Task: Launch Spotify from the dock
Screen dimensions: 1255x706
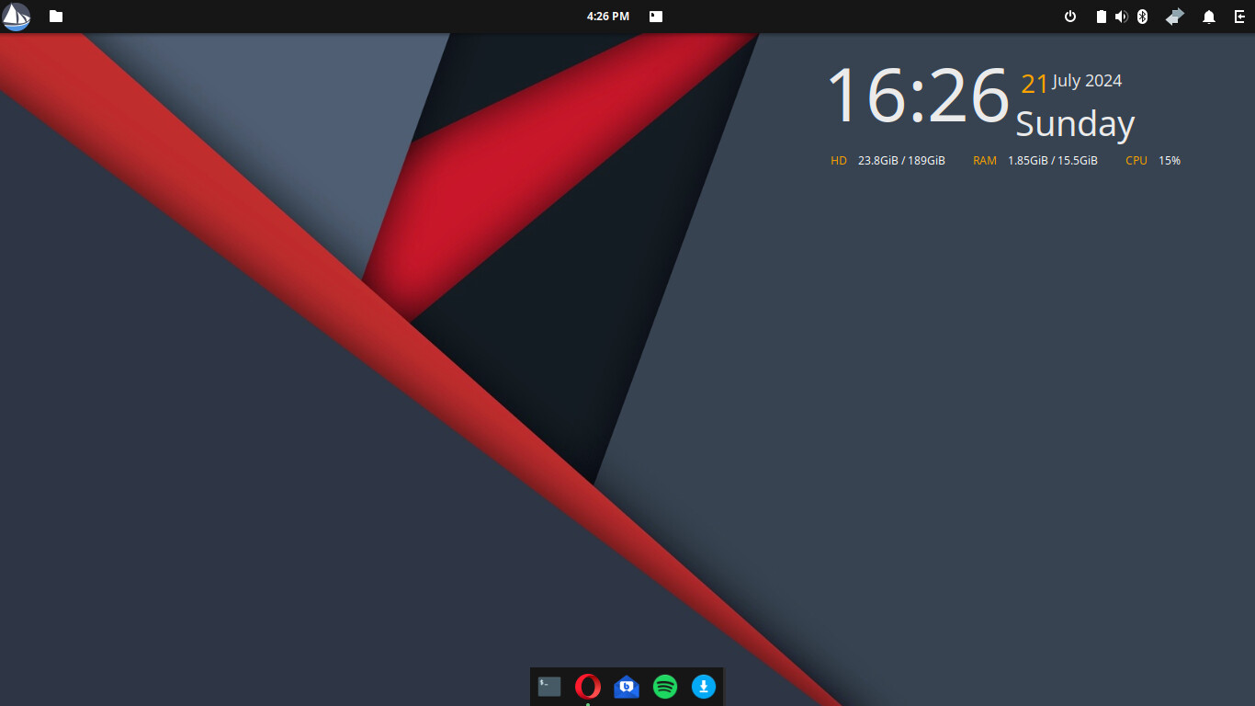Action: 665,687
